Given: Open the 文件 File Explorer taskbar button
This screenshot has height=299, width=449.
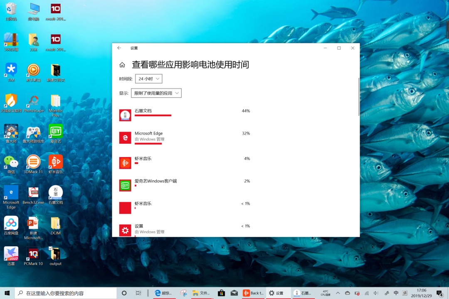Looking at the screenshot, I should pos(202,293).
